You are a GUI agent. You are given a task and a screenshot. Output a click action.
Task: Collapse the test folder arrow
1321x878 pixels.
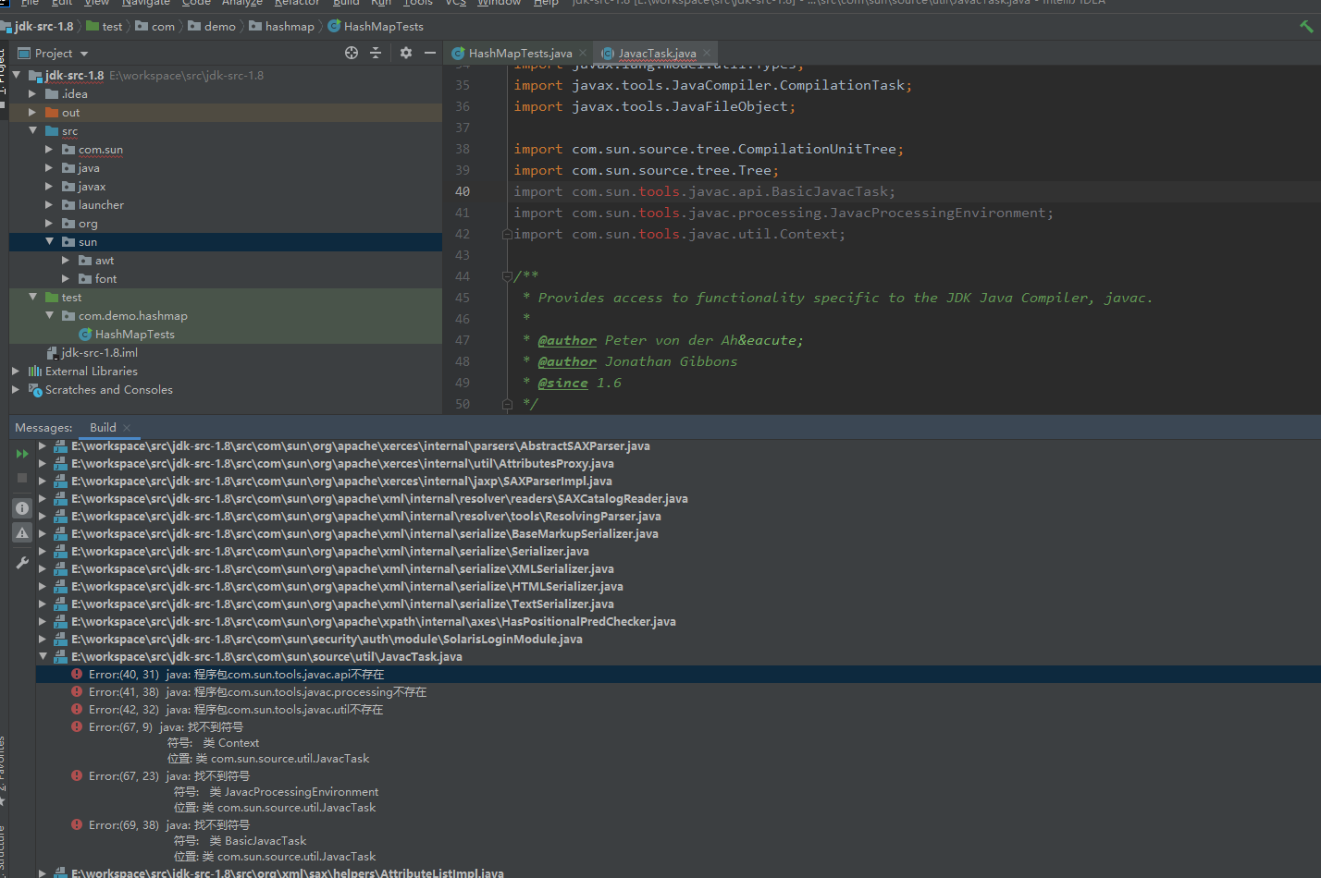[32, 297]
